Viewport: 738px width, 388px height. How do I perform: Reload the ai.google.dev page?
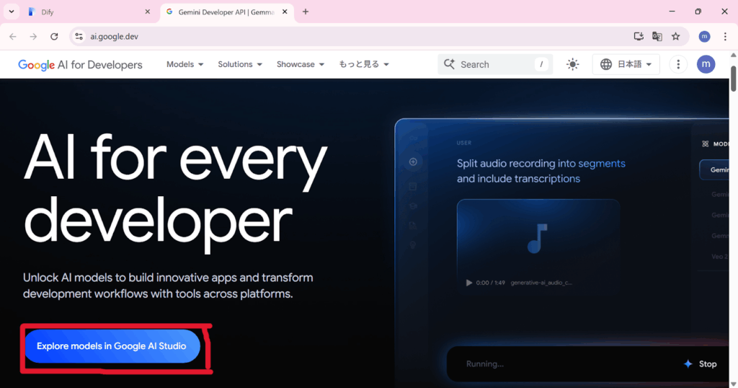54,36
